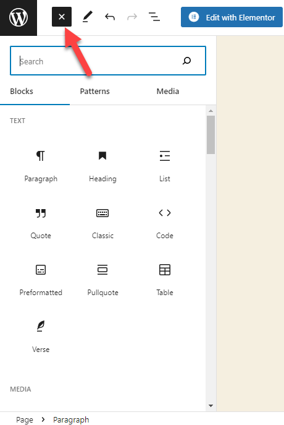Click the search magnifier icon
The height and width of the screenshot is (425, 284).
[x=186, y=61]
